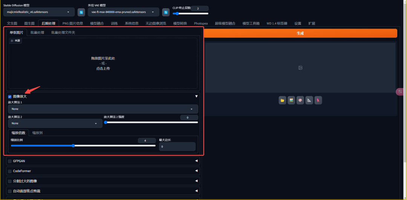Enable the GFPGAN checkbox

[x=10, y=161]
